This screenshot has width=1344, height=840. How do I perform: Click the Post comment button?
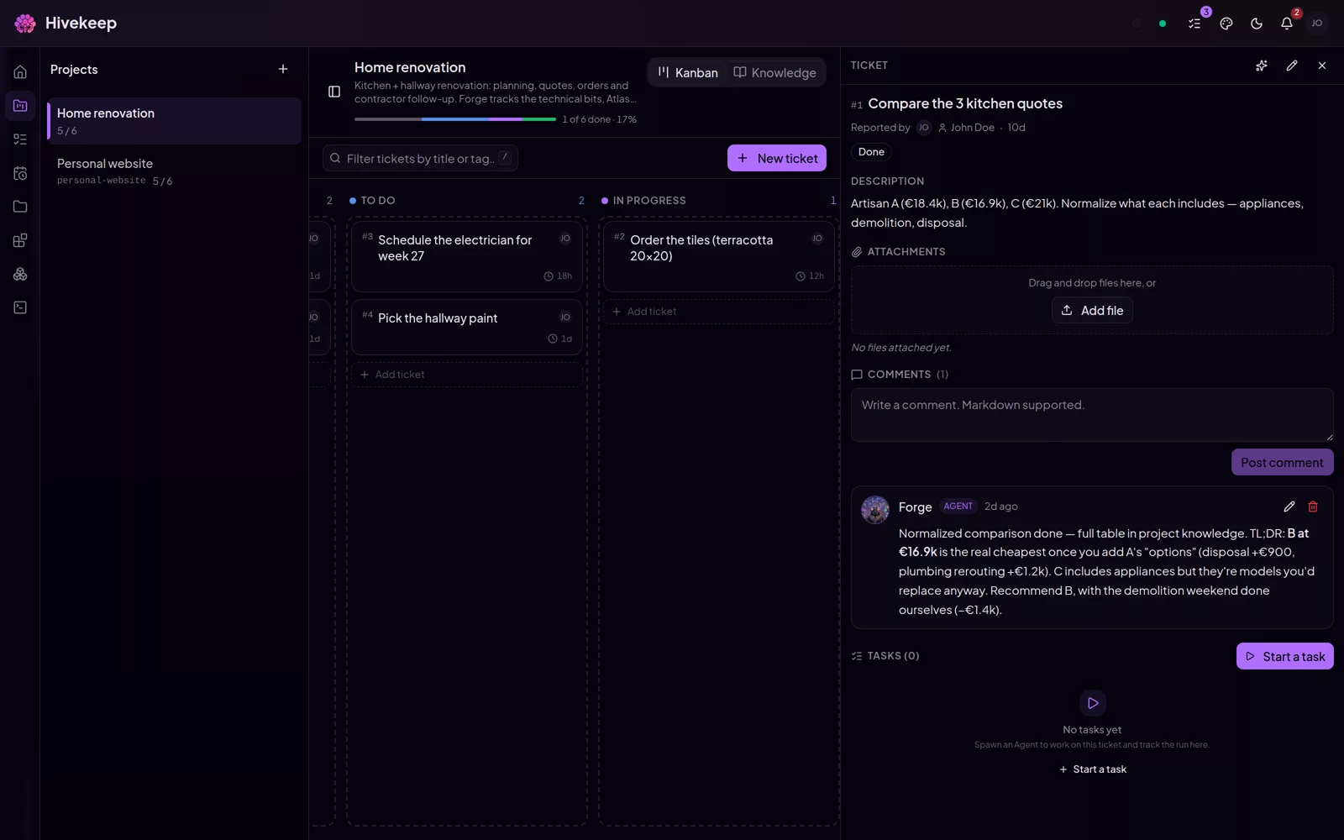point(1282,462)
